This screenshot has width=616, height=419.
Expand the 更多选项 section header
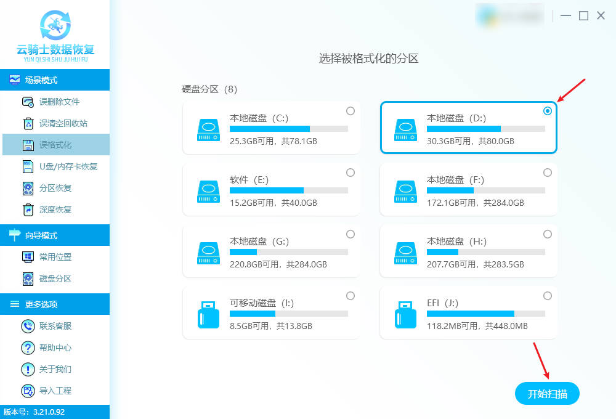(55, 304)
